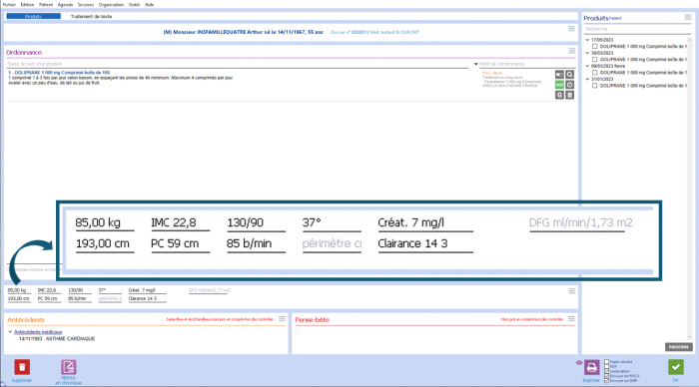Open the Sessions menu
The image size is (699, 387).
pos(86,4)
